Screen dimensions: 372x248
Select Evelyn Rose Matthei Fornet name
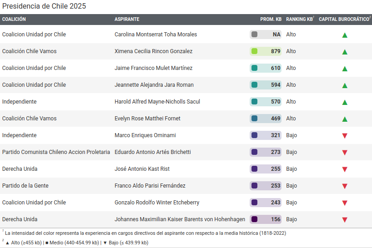[147, 119]
